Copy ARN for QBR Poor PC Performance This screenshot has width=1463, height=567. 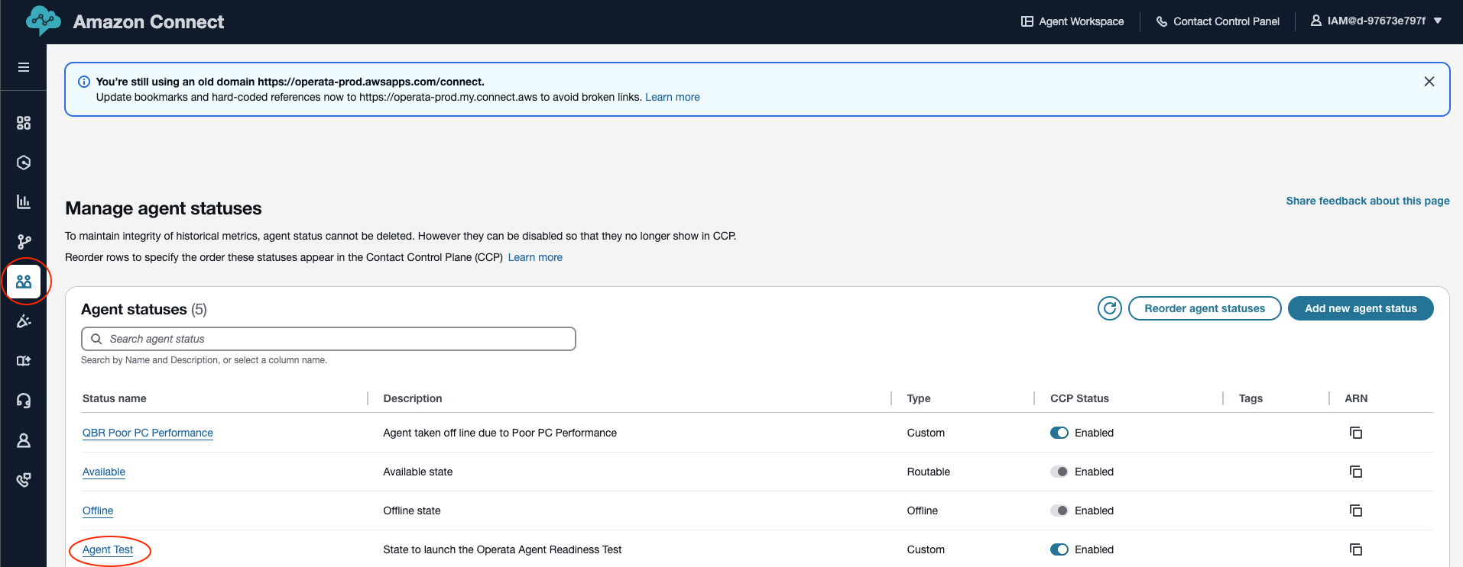coord(1356,433)
